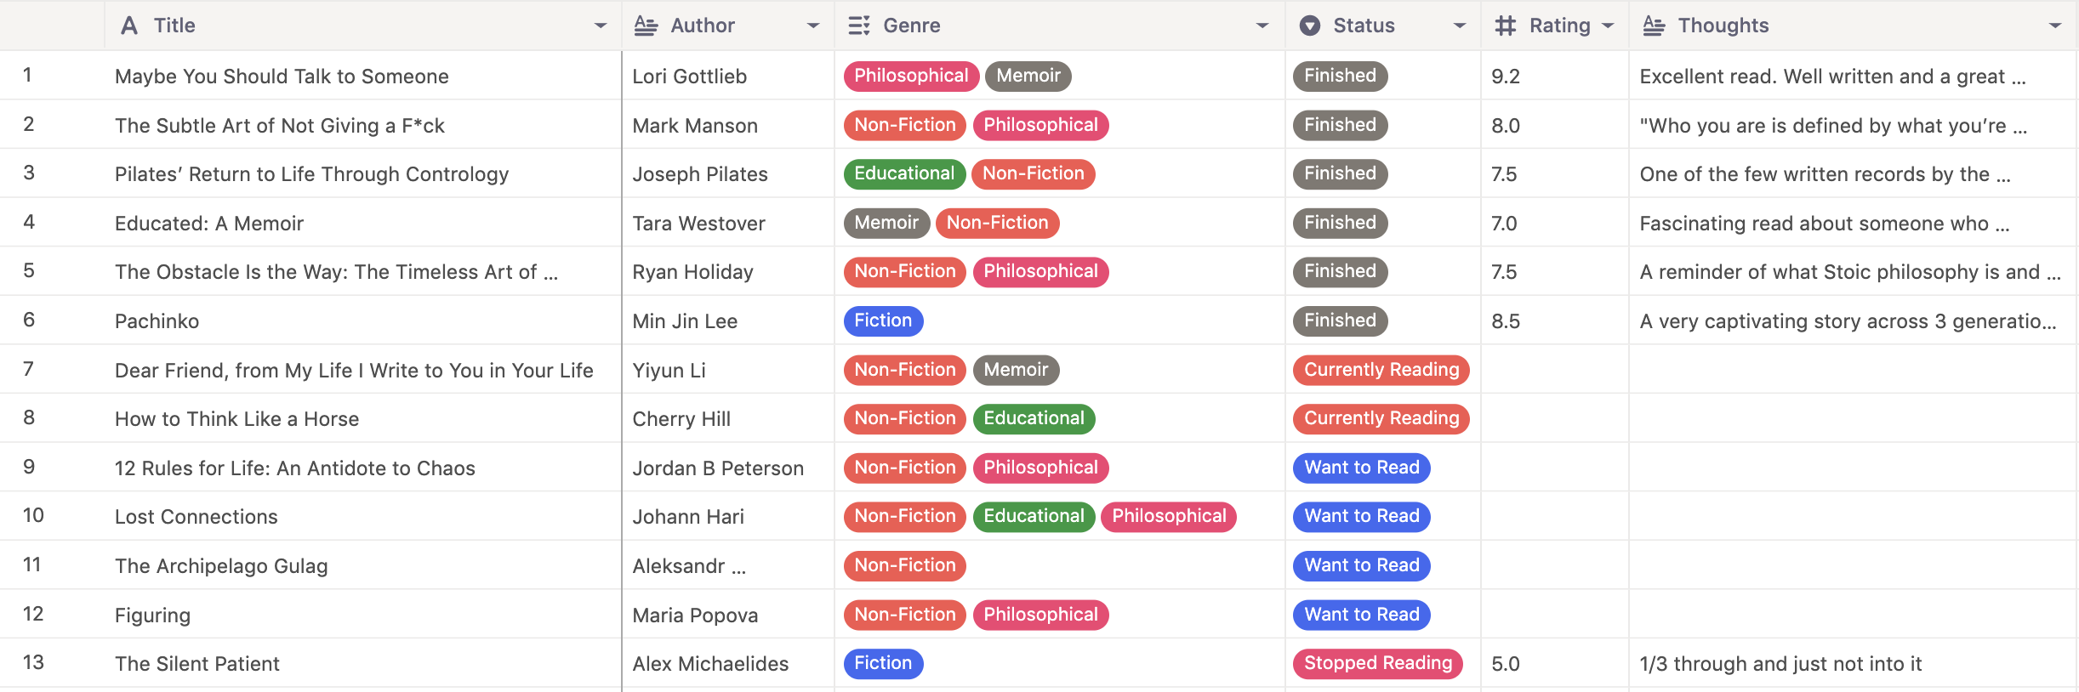Open the Author column dropdown arrow
The width and height of the screenshot is (2079, 692).
[x=813, y=26]
